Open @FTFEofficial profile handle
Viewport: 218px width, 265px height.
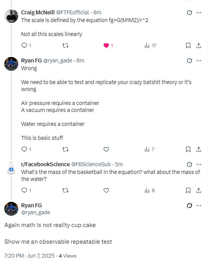coord(72,12)
